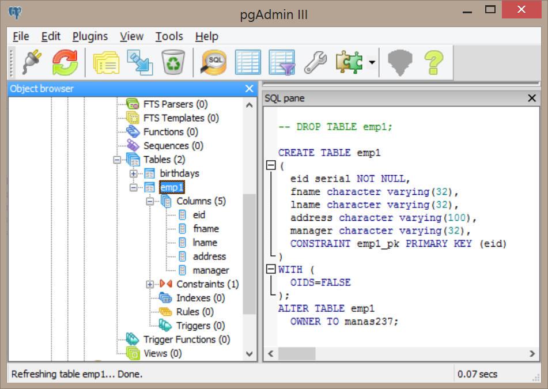Click the '0.07 secs' status bar entry
This screenshot has height=389, width=548.
click(477, 374)
